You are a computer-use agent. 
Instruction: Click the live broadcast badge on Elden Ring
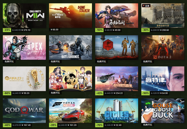pyautogui.click(x=146, y=6)
